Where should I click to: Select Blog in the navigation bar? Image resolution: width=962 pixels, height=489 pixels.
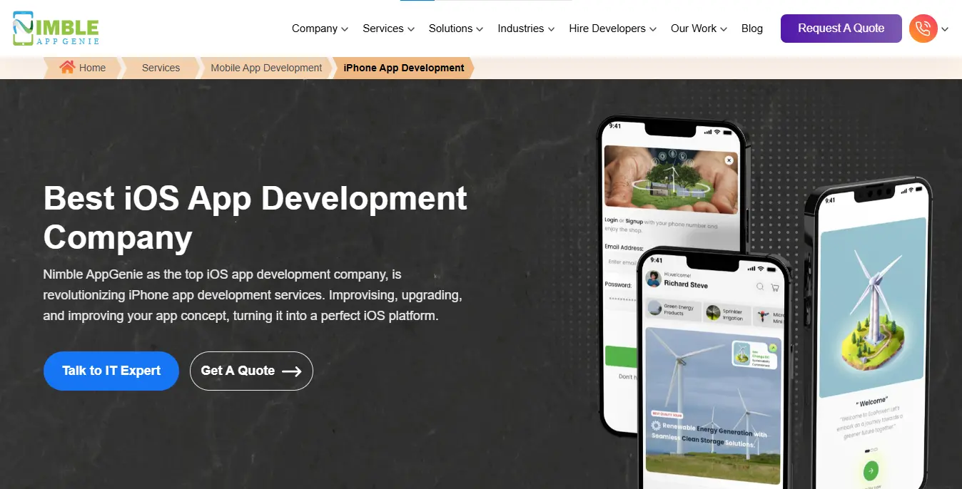(x=752, y=29)
